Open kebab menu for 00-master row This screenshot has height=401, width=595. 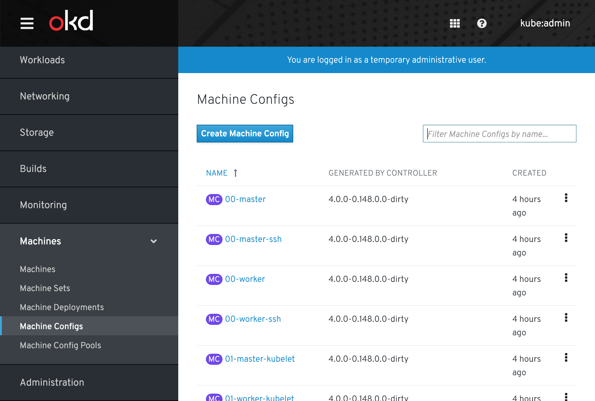pos(566,198)
